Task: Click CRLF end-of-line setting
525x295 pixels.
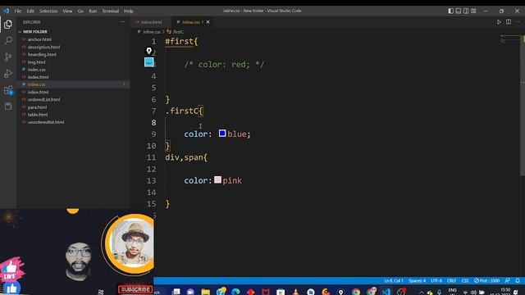Action: (x=451, y=280)
